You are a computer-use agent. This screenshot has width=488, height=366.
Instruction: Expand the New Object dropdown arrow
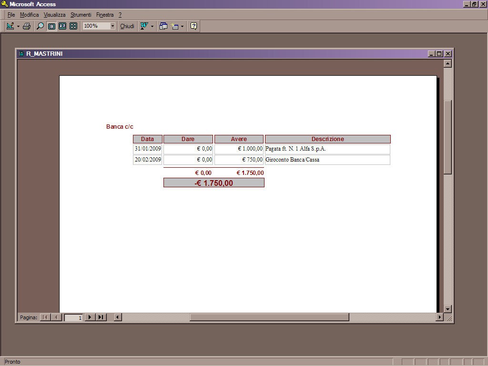pos(182,26)
